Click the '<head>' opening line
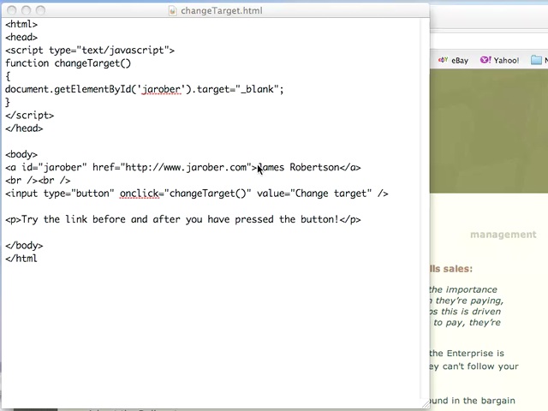This screenshot has height=411, width=548. pyautogui.click(x=21, y=38)
